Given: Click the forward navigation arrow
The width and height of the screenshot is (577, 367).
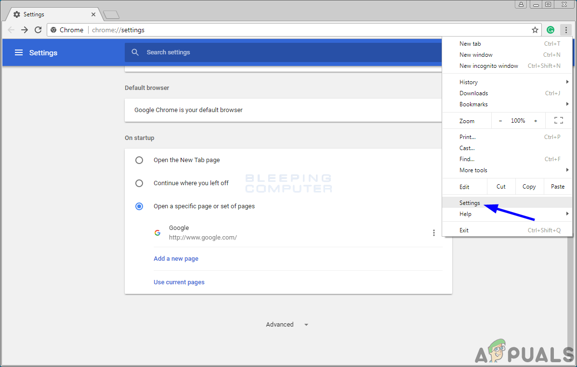Looking at the screenshot, I should tap(25, 30).
